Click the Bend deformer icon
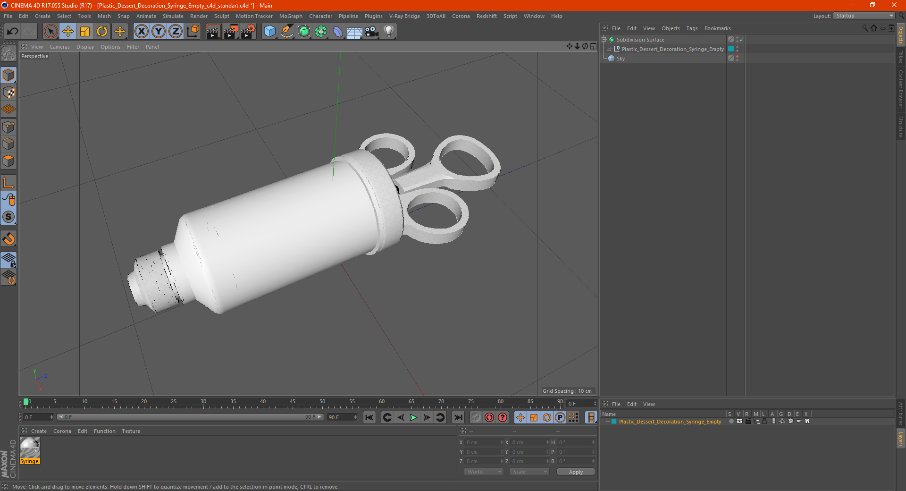The width and height of the screenshot is (906, 491). click(x=338, y=32)
